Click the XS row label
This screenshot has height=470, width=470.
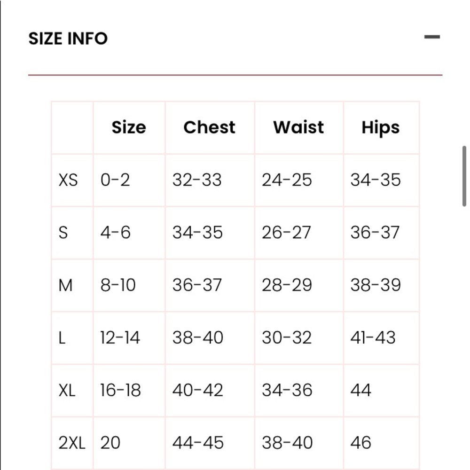click(68, 180)
